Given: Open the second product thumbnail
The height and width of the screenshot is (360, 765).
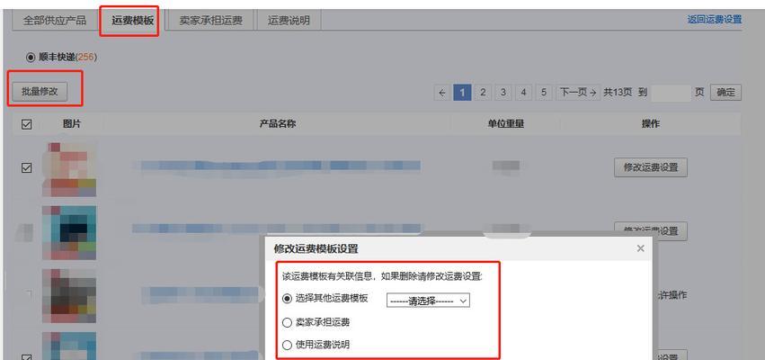Looking at the screenshot, I should [x=69, y=232].
